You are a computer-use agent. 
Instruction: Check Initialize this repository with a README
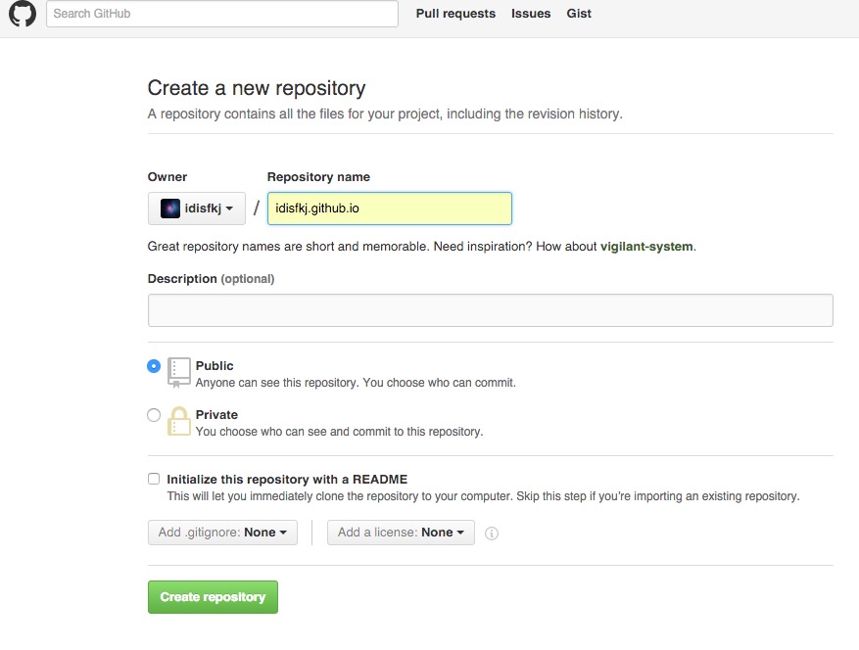(x=154, y=478)
